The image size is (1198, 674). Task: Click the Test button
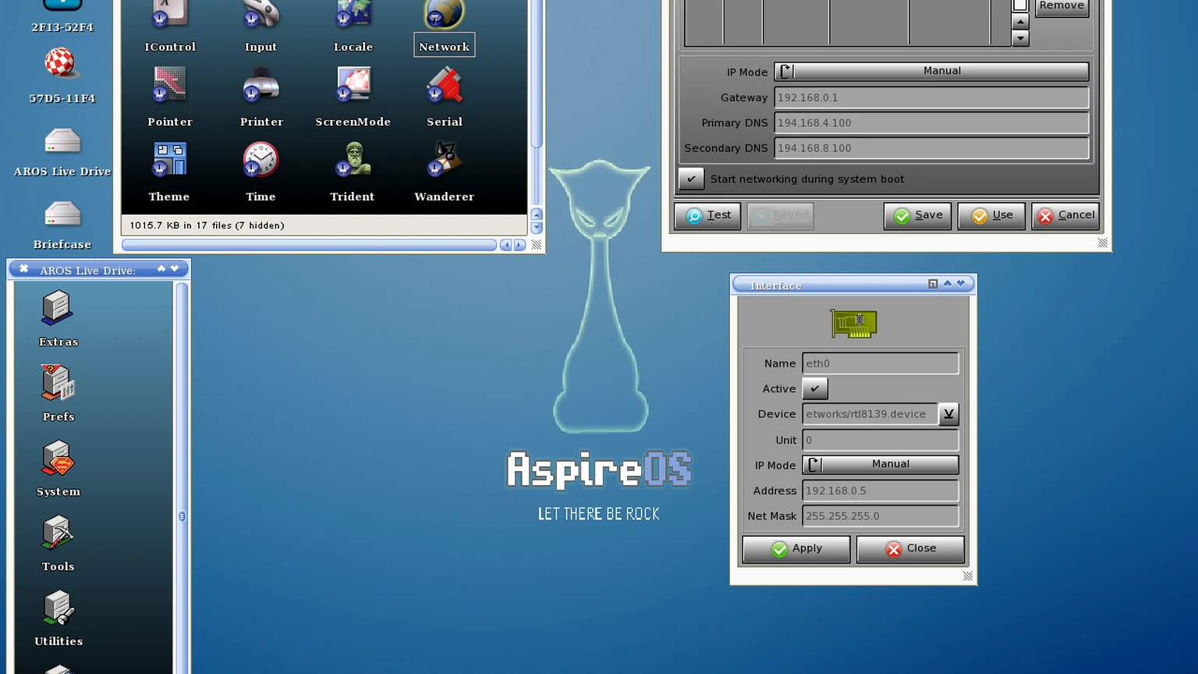click(x=708, y=215)
